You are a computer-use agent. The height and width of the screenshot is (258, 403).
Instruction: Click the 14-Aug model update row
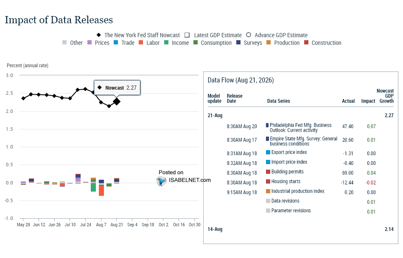coord(301,229)
